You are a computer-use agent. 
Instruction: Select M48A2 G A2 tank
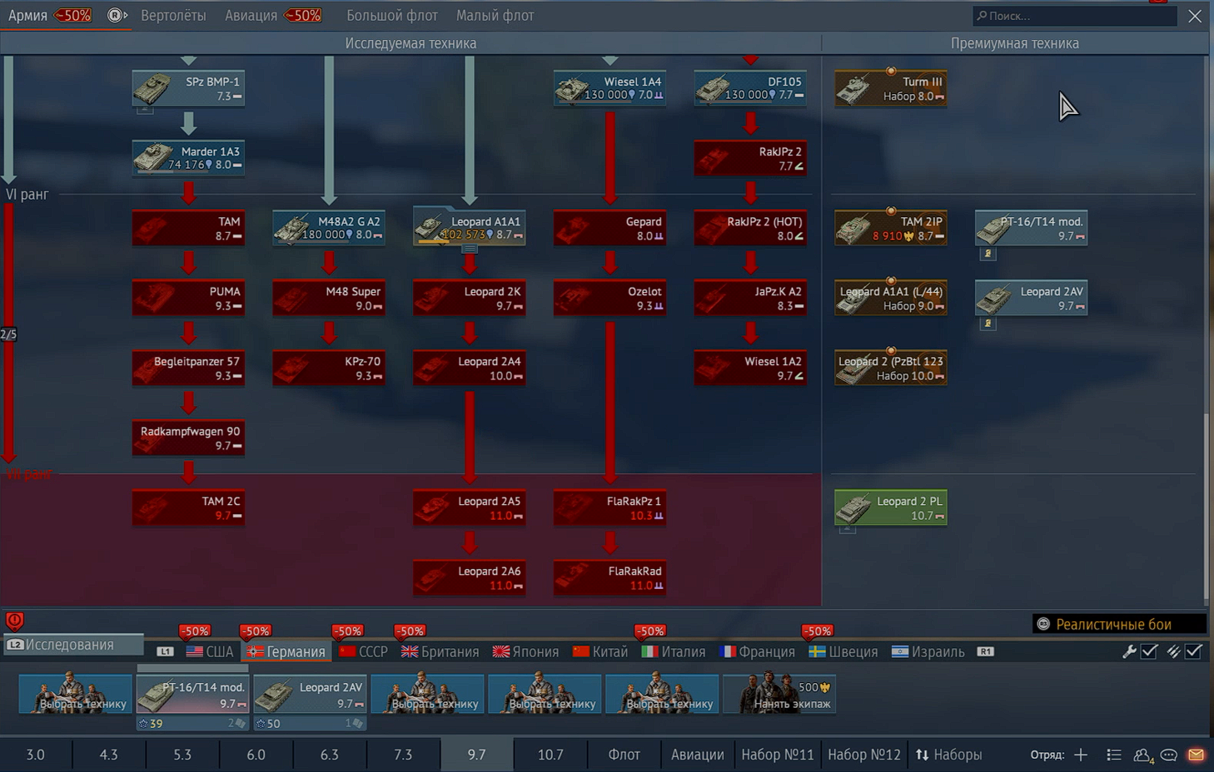[x=329, y=228]
